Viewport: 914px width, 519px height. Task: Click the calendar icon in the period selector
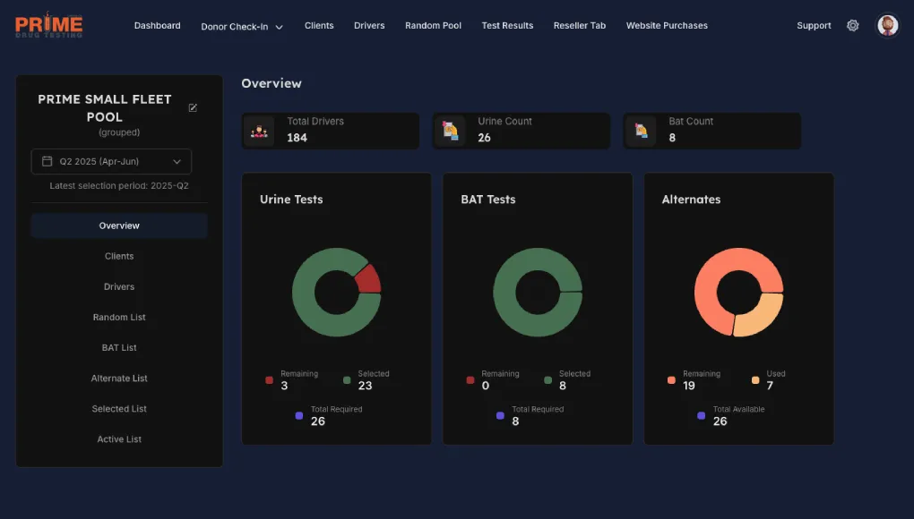coord(47,162)
